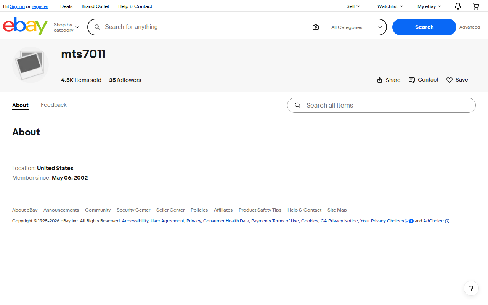Open Policies footer link
Screen dimensions: 488x305
click(199, 210)
